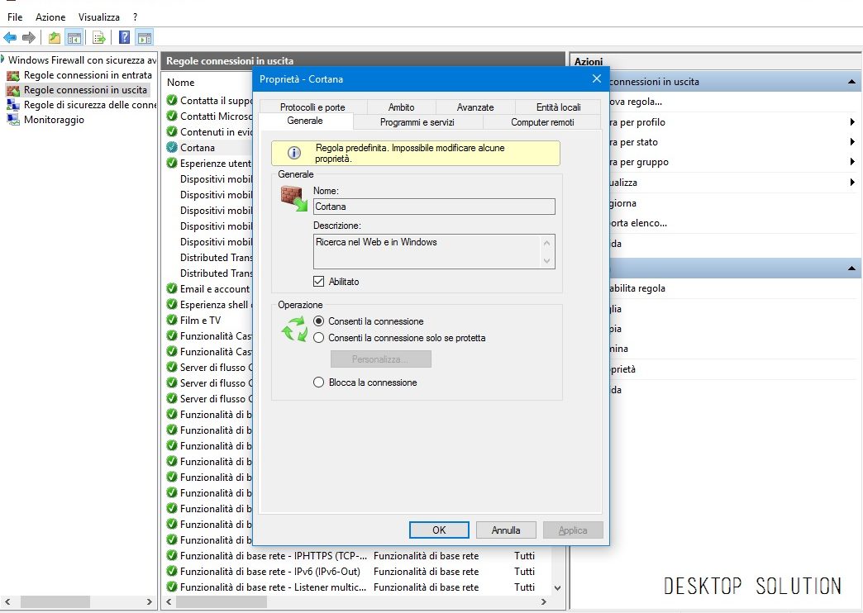This screenshot has height=613, width=863.
Task: Select Blocca la connessione radio option
Action: pos(319,383)
